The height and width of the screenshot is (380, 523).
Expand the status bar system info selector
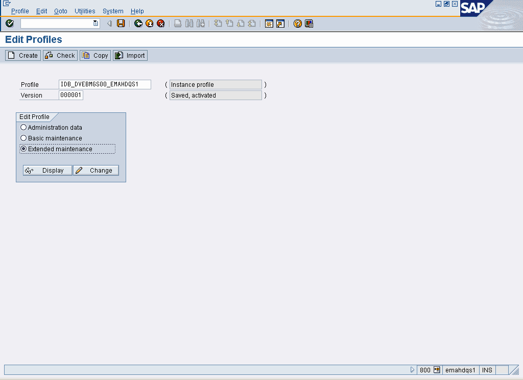tap(437, 370)
